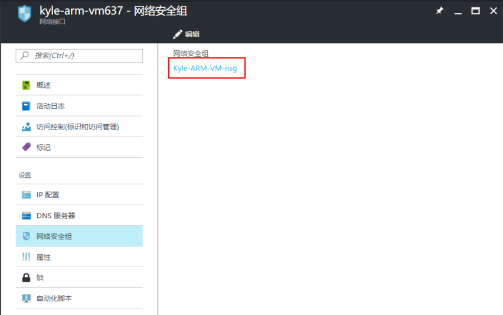Click the 活动日志 activity log icon
The width and height of the screenshot is (503, 315).
[x=26, y=106]
